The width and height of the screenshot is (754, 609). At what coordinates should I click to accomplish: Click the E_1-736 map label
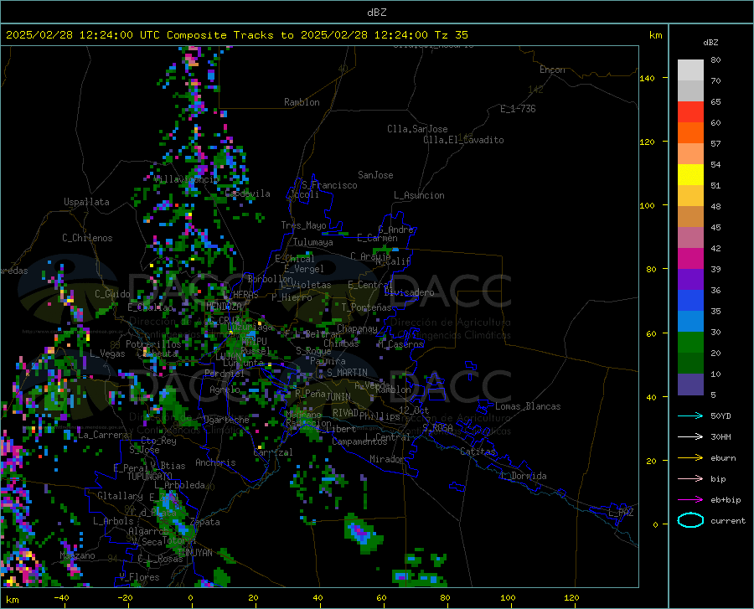tap(518, 109)
